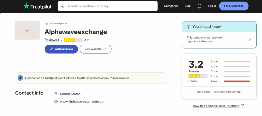Expand the regulatory attention chevron
This screenshot has height=116, width=262.
pyautogui.click(x=250, y=40)
